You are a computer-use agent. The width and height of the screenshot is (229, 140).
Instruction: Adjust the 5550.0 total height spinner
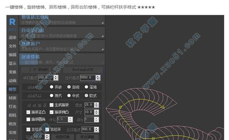pyautogui.click(x=98, y=78)
